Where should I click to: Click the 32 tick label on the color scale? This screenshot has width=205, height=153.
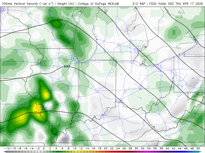[143, 148]
